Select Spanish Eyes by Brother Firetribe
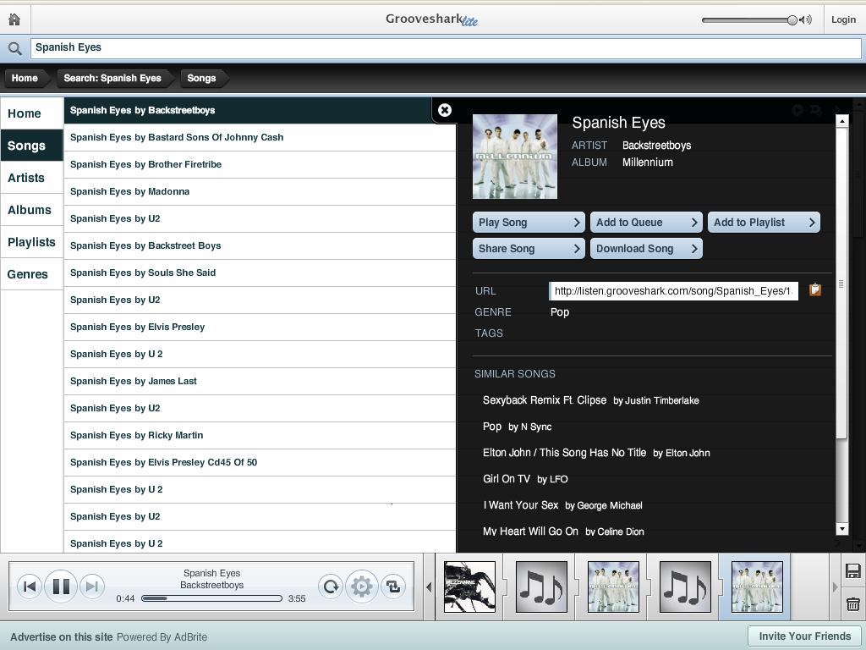Screen dimensions: 866x650 coord(260,165)
